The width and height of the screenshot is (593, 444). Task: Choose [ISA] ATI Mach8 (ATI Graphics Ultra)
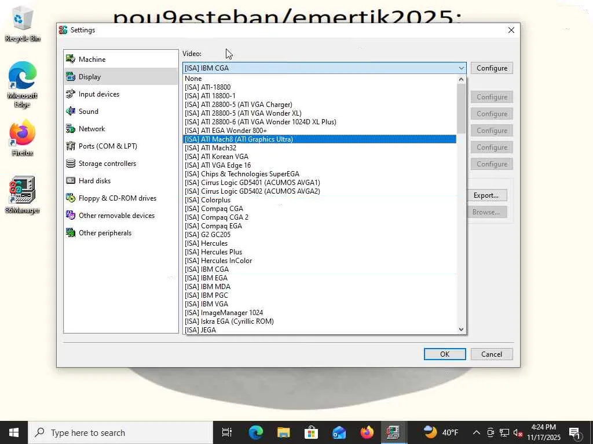(320, 139)
